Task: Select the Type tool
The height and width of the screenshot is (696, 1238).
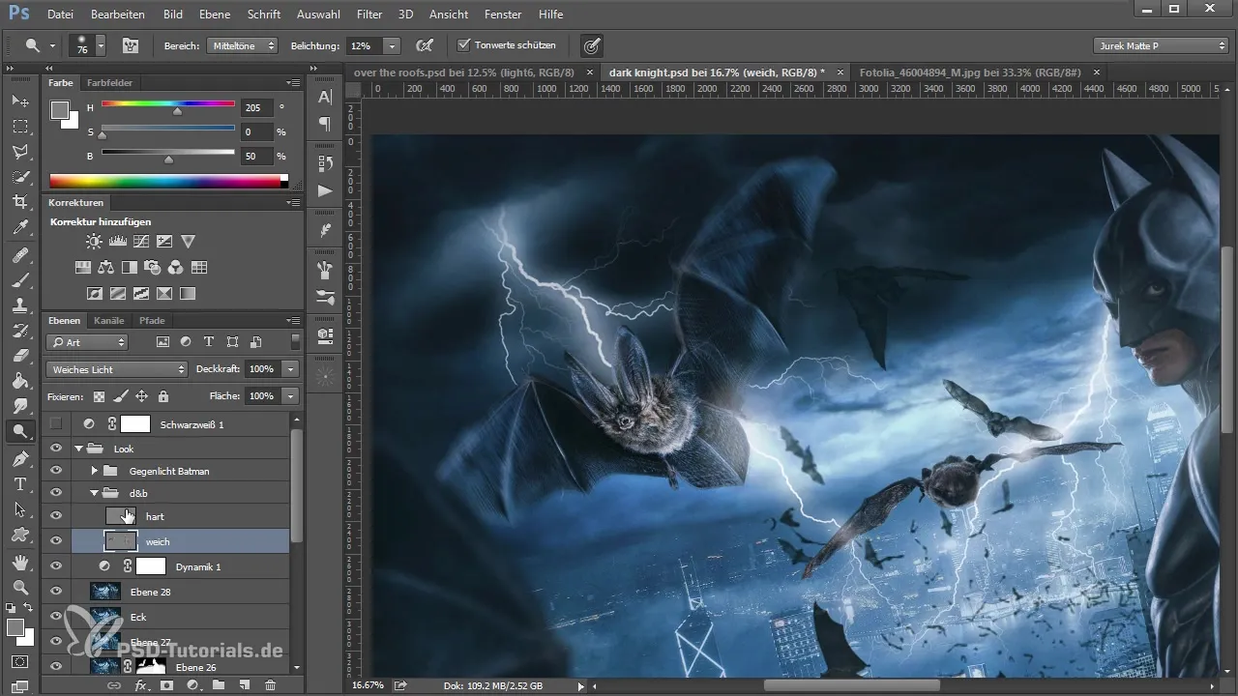Action: click(x=19, y=483)
